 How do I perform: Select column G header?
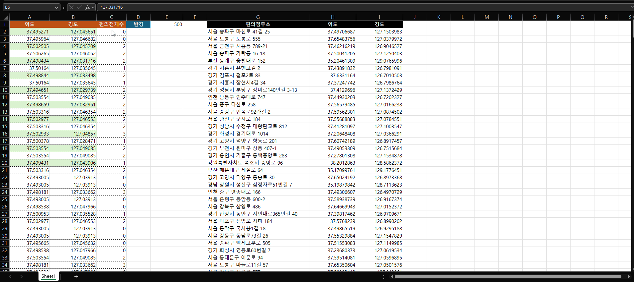point(258,17)
